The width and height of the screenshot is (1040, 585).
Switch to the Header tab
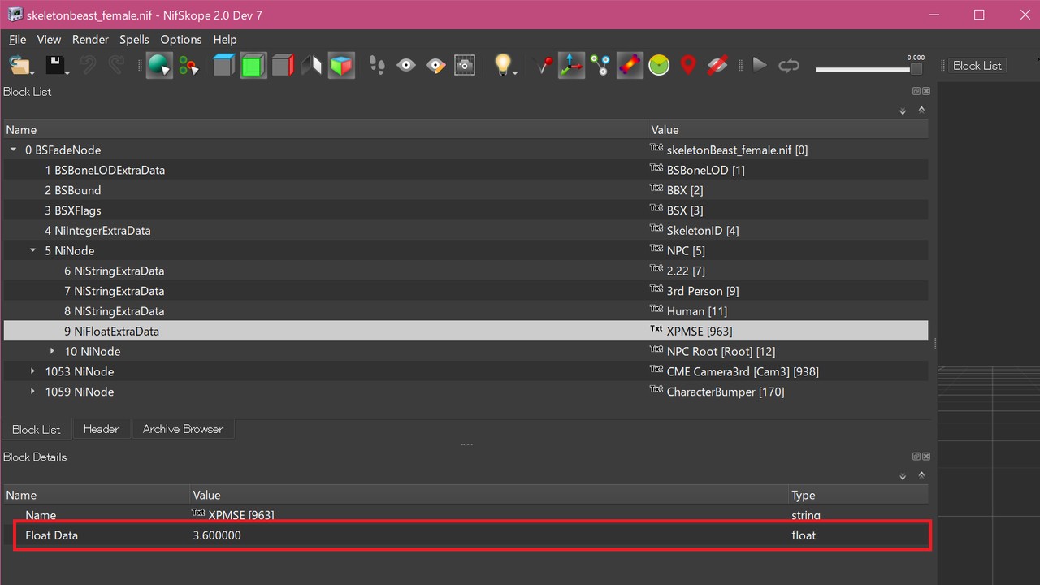click(x=102, y=429)
